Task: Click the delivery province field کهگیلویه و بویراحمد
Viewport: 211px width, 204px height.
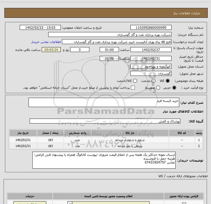Action: coord(151,67)
